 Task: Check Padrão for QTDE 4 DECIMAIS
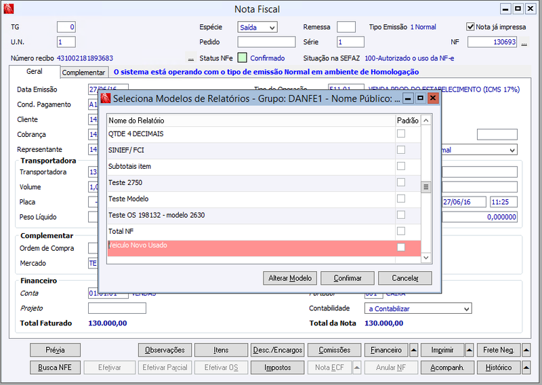[401, 134]
